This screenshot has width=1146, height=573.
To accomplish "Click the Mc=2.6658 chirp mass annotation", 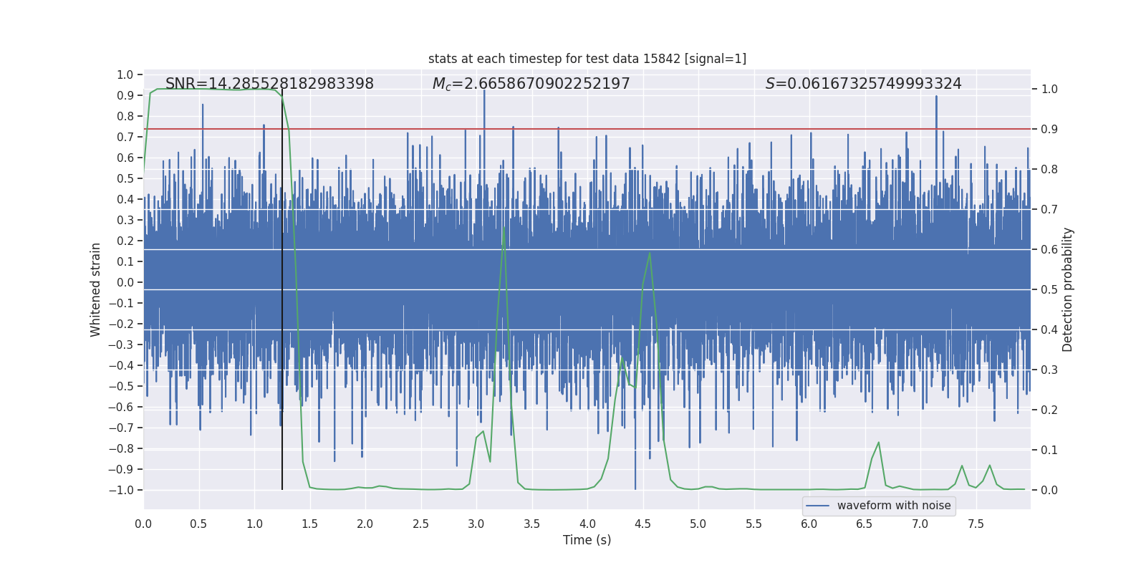I will point(531,84).
